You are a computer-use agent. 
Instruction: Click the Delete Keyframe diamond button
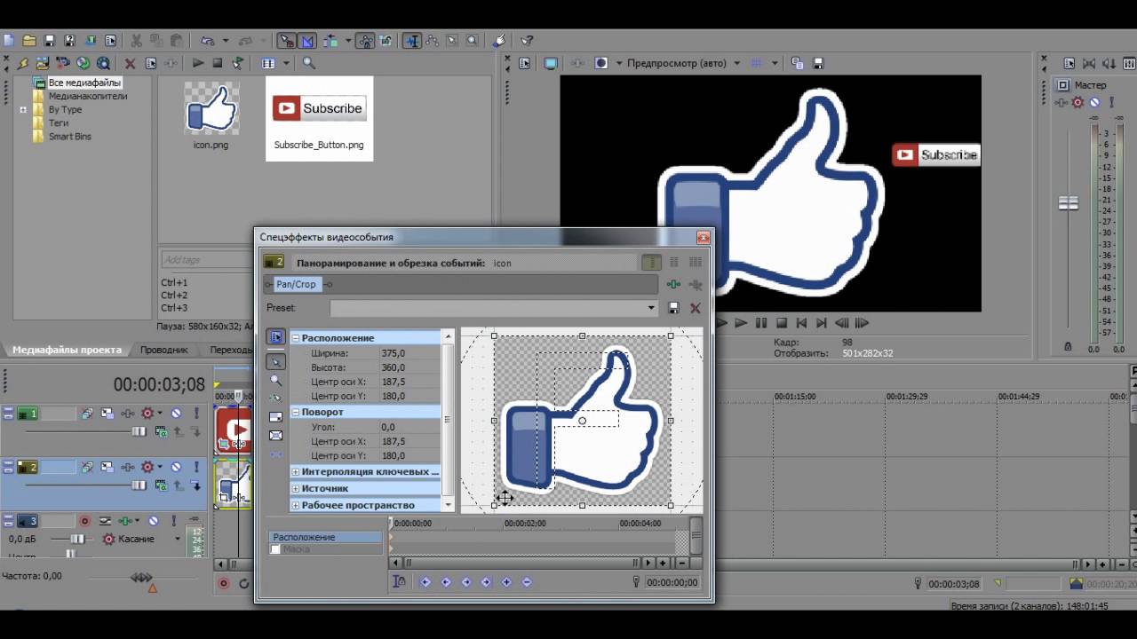[527, 582]
